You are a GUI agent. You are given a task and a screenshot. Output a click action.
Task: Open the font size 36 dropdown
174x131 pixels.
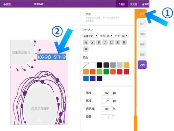coord(109,36)
